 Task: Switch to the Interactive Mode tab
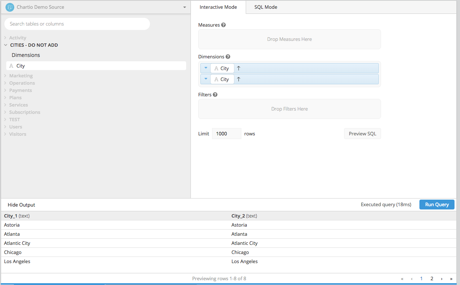[x=218, y=7]
